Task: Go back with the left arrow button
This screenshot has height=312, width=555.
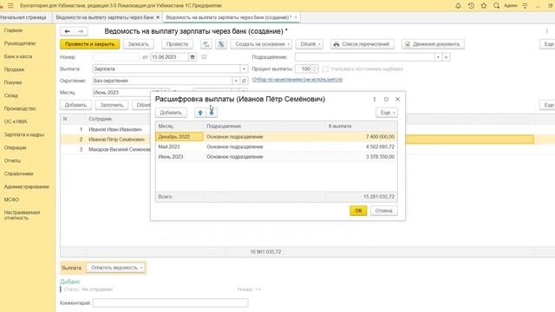Action: 68,31
